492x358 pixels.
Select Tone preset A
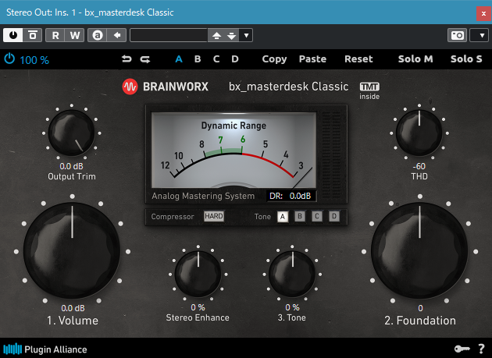click(283, 216)
